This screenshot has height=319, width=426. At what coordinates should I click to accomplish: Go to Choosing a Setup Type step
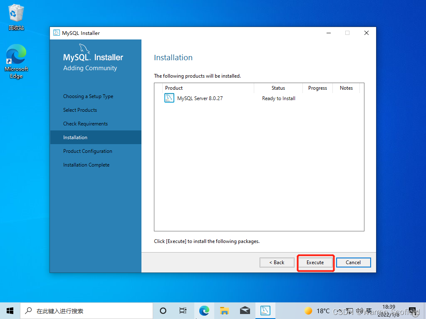88,96
